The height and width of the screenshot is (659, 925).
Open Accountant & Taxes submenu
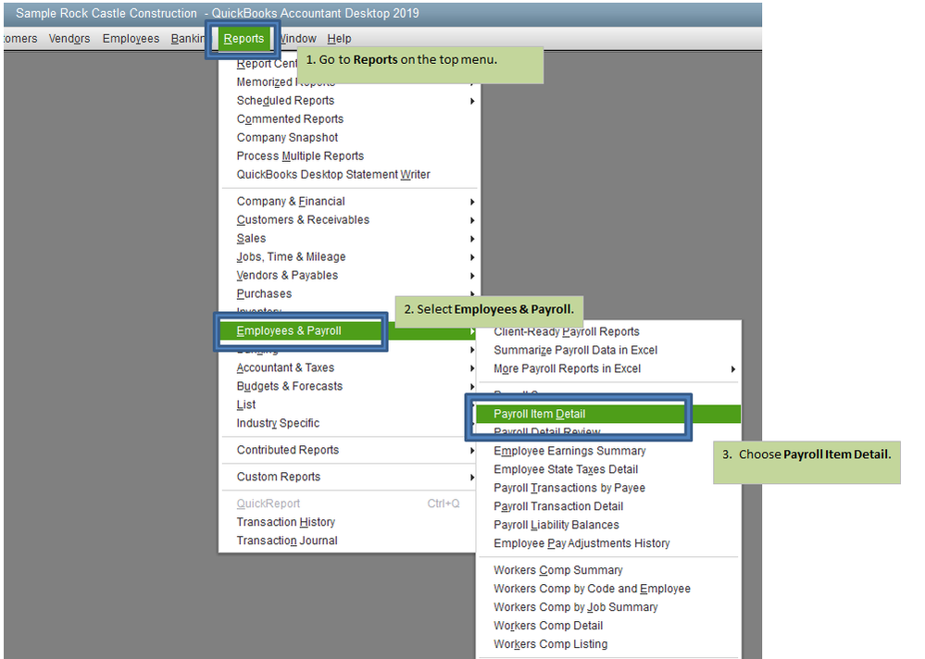348,367
